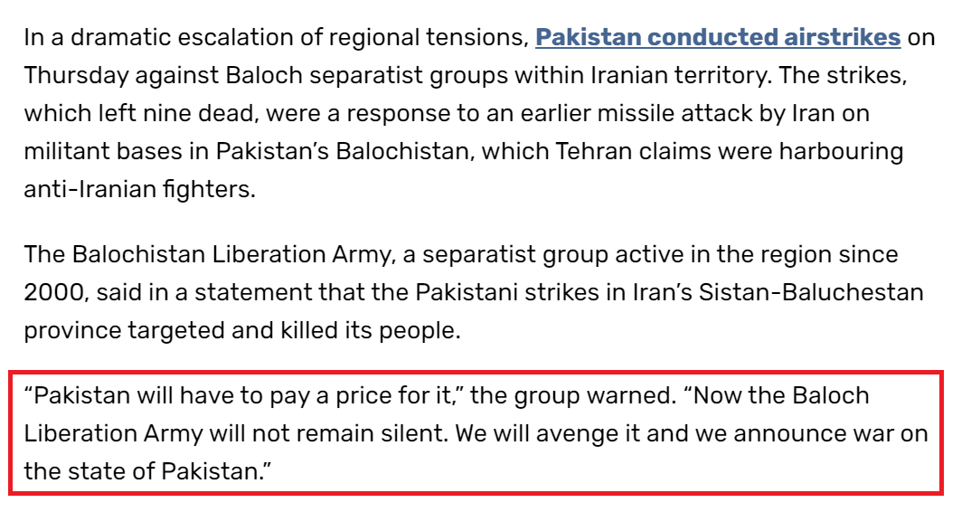Click the phrase 'the group warned.'
The height and width of the screenshot is (512, 971).
pos(574,396)
